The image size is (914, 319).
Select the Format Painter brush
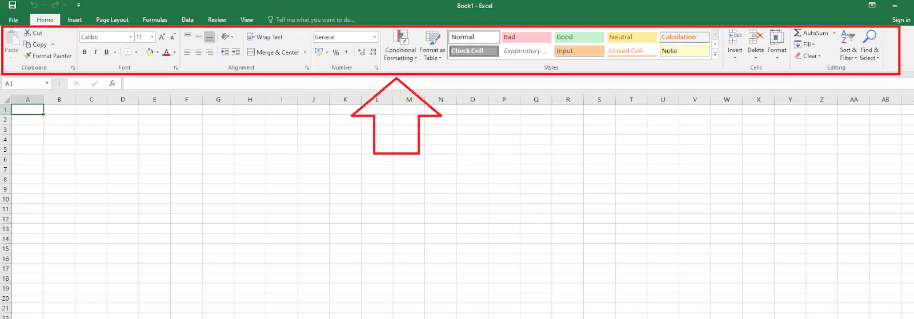pos(47,56)
